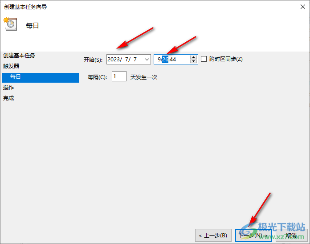
Task: Click the 上一步(B) back button
Action: click(x=213, y=235)
